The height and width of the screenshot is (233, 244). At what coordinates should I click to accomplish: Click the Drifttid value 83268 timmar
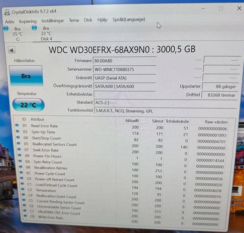pos(220,95)
